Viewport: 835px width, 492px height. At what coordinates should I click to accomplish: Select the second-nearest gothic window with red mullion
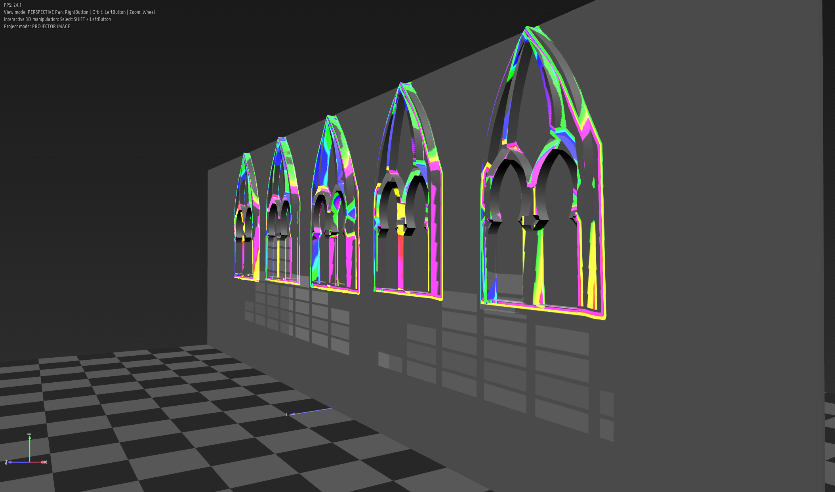[408, 192]
